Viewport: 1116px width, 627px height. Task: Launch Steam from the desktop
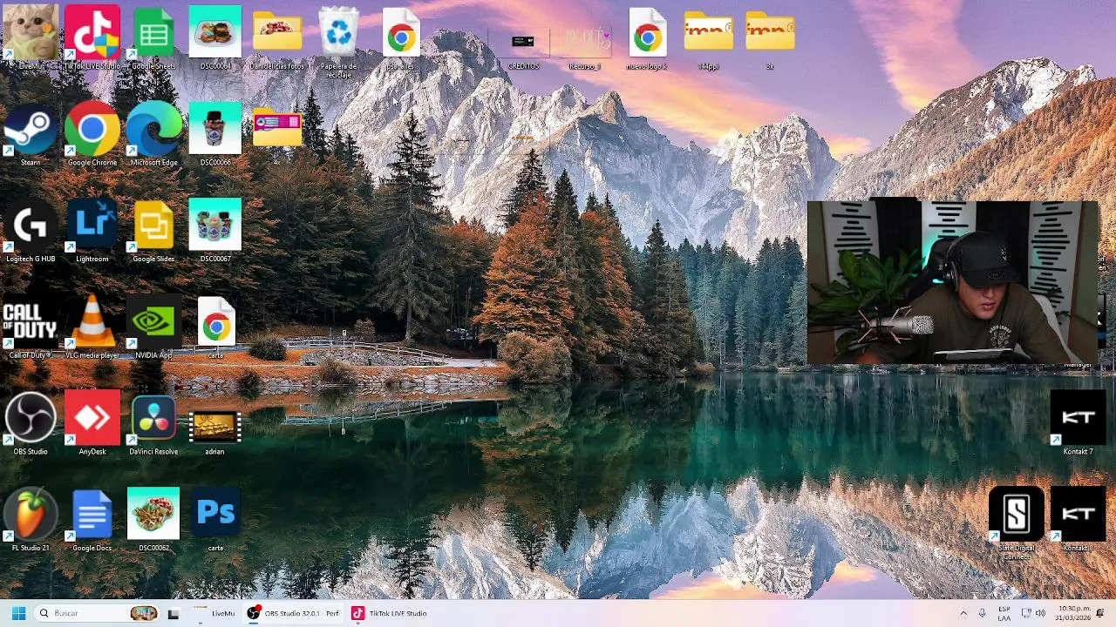(31, 135)
